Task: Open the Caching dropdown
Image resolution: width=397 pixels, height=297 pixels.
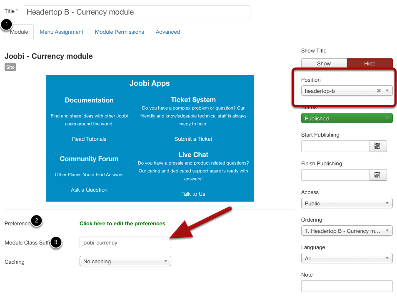Action: click(125, 261)
